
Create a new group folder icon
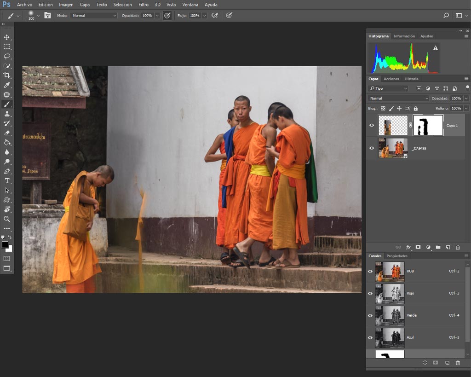pos(438,247)
